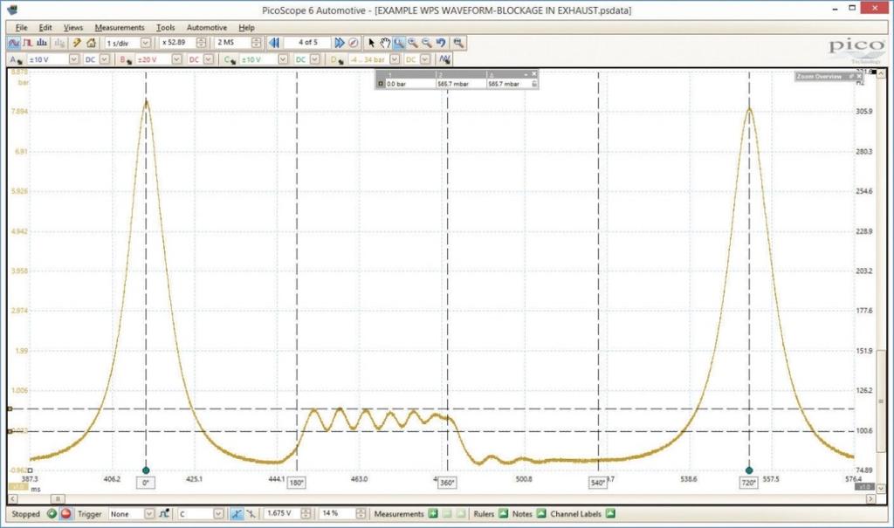Undo the last zoom
The image size is (894, 528).
441,43
